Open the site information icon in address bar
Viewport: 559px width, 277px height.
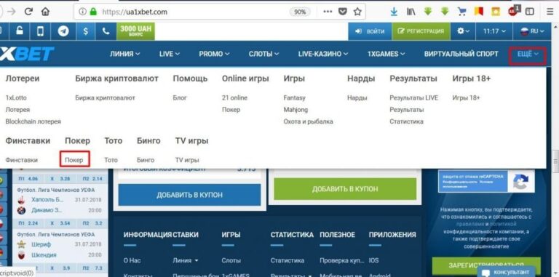pyautogui.click(x=82, y=12)
